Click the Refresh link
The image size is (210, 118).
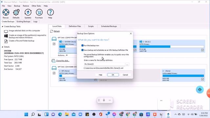[57, 31]
